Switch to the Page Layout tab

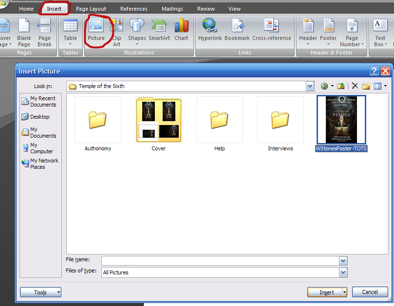tap(91, 9)
